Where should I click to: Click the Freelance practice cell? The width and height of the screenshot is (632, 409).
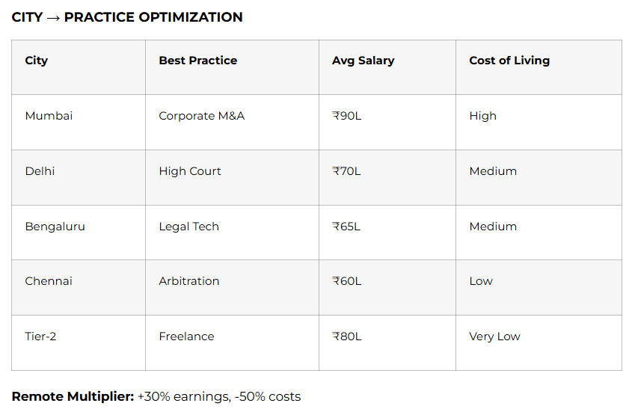click(186, 336)
